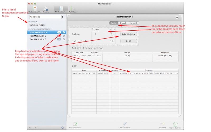Click the Add Contact Info house icon
The height and width of the screenshot is (132, 211).
tap(175, 125)
